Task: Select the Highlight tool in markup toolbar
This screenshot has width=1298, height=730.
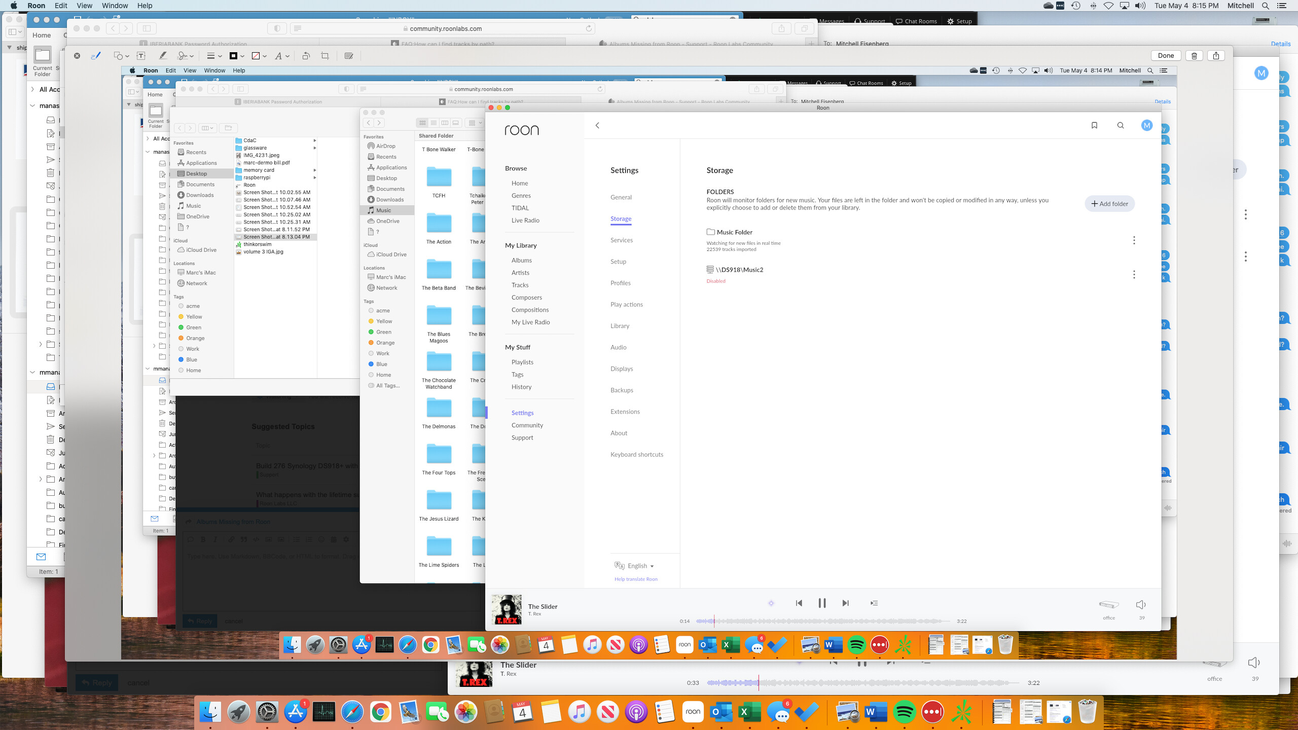Action: pos(163,56)
